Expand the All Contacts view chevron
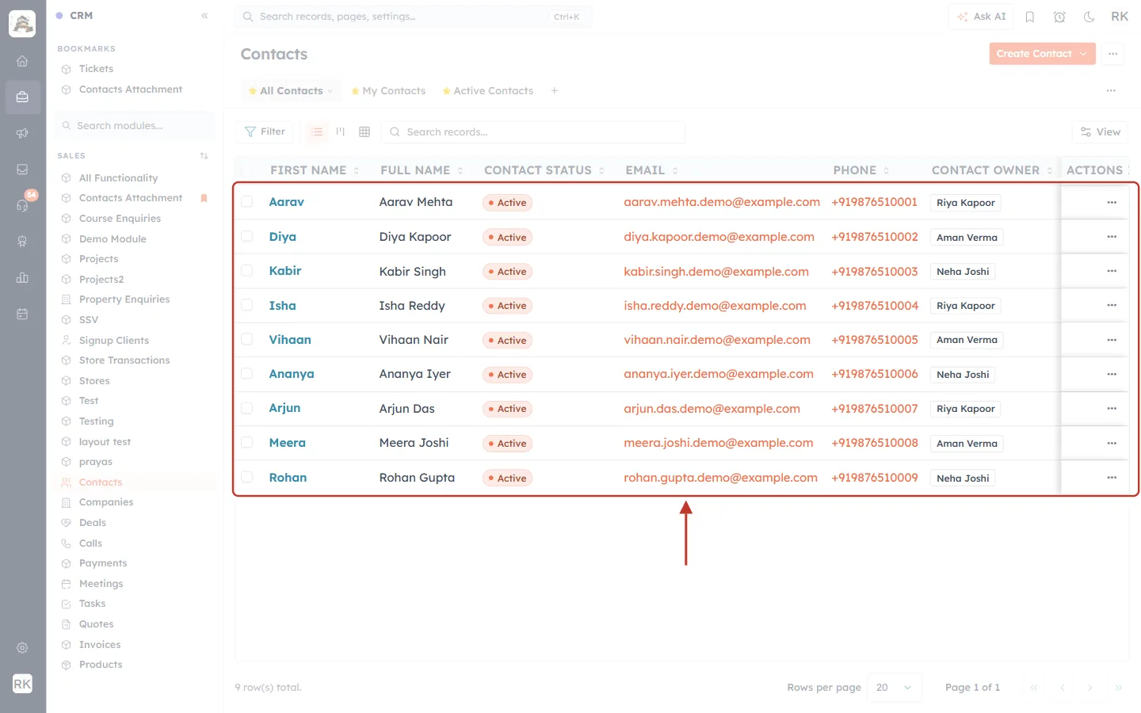The image size is (1141, 713). [330, 91]
